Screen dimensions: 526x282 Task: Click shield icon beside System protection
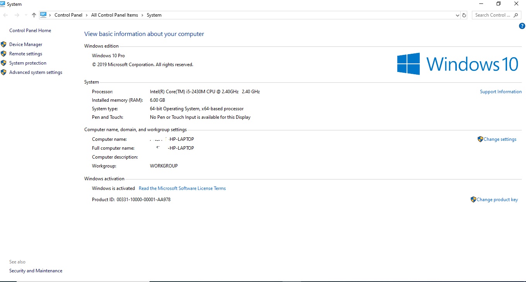click(4, 63)
